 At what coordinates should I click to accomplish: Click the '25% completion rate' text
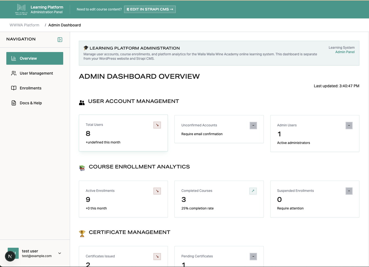tap(198, 208)
